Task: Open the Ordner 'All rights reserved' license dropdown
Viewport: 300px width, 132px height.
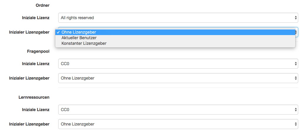Action: [176, 18]
